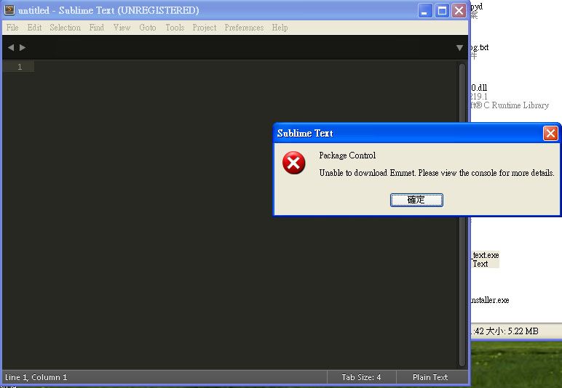The height and width of the screenshot is (388, 562).
Task: Click the forward tab navigation arrow
Action: click(23, 47)
